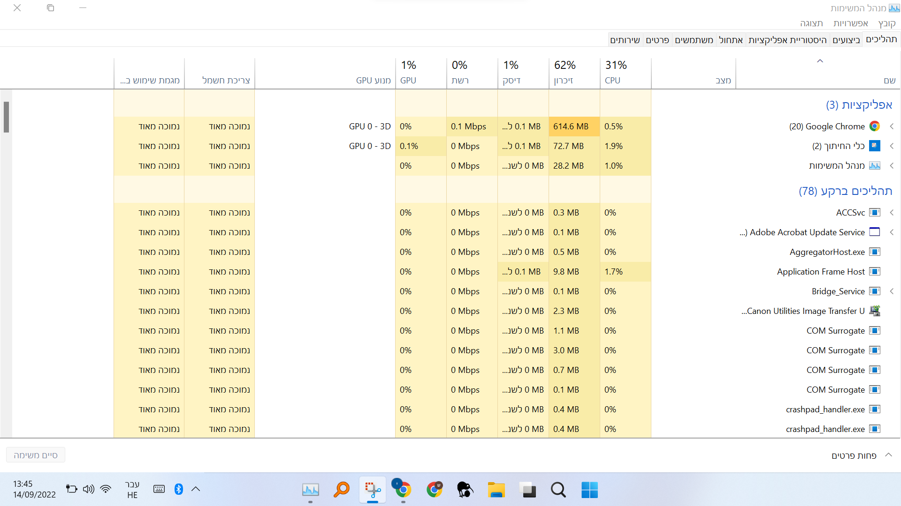
Task: Open the orange magnifier app in taskbar
Action: coord(341,490)
